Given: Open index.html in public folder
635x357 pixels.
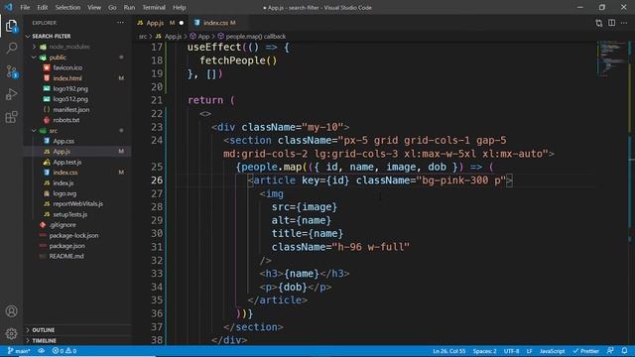Looking at the screenshot, I should coord(67,78).
